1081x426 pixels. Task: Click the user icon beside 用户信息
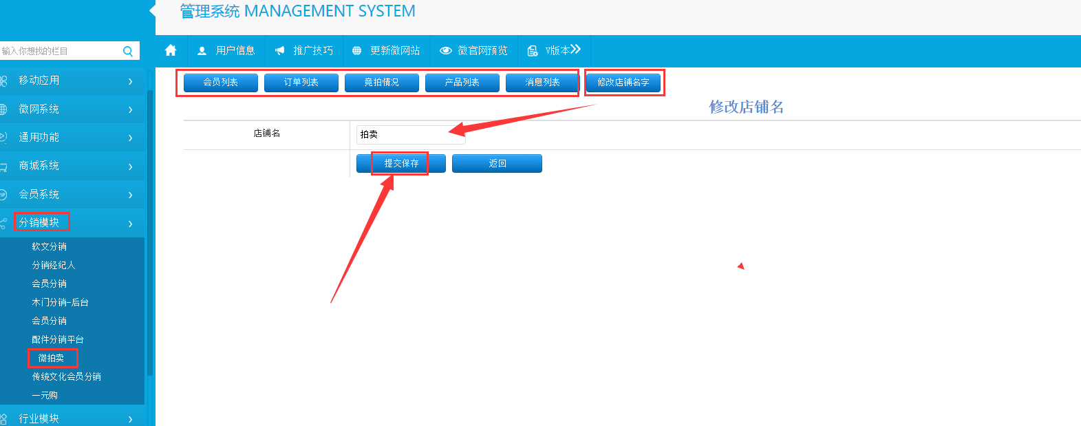click(x=202, y=51)
